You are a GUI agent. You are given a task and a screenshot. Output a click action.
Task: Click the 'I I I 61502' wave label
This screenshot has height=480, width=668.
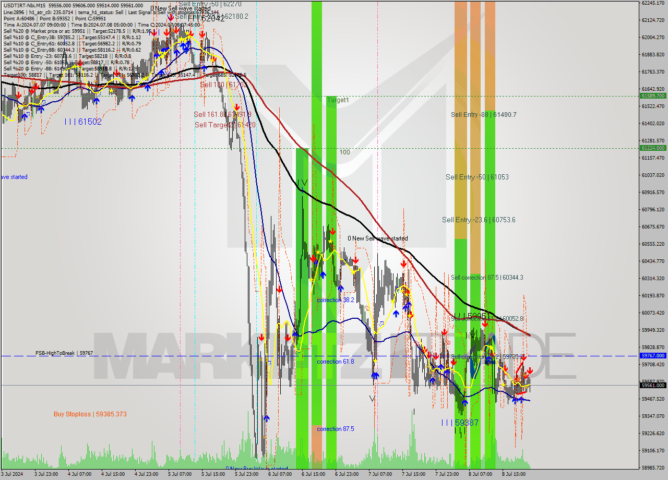[83, 122]
